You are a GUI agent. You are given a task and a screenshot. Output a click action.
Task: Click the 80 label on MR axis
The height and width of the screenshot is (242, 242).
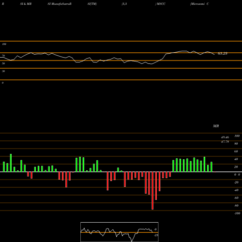click(236, 144)
